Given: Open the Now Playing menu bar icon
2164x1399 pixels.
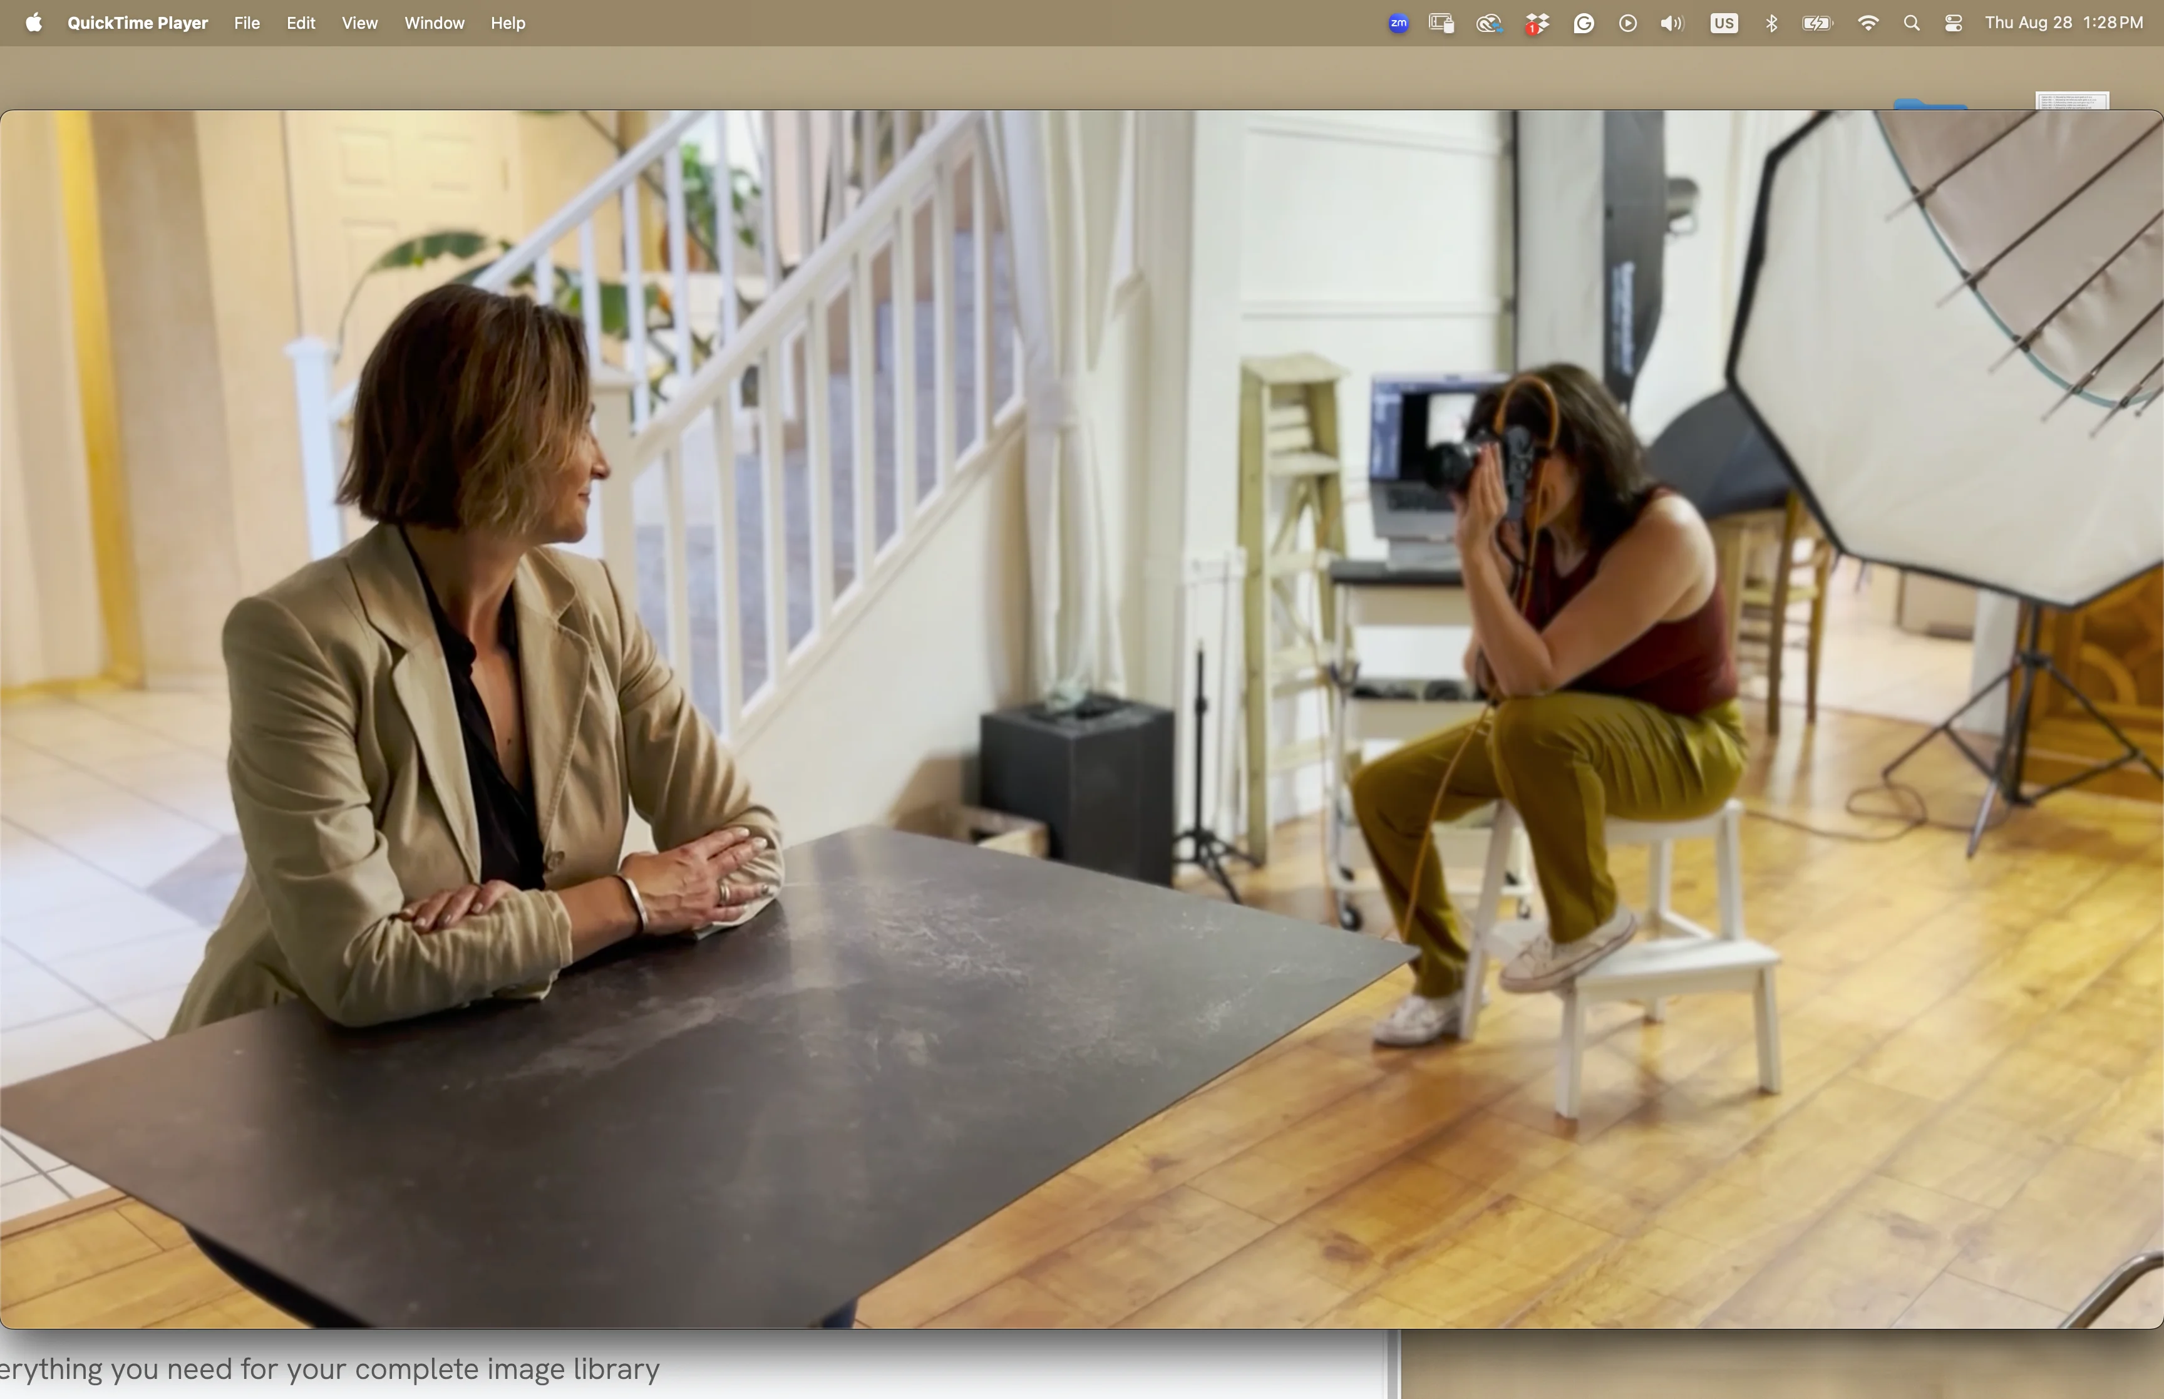Looking at the screenshot, I should coord(1627,24).
